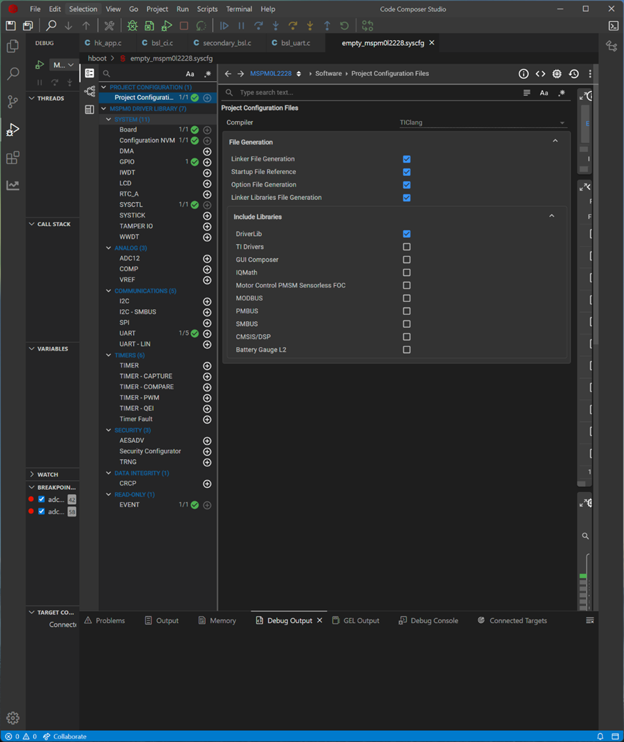Click the Software breadcrumb link
Screen dimensions: 624x742
pyautogui.click(x=328, y=74)
